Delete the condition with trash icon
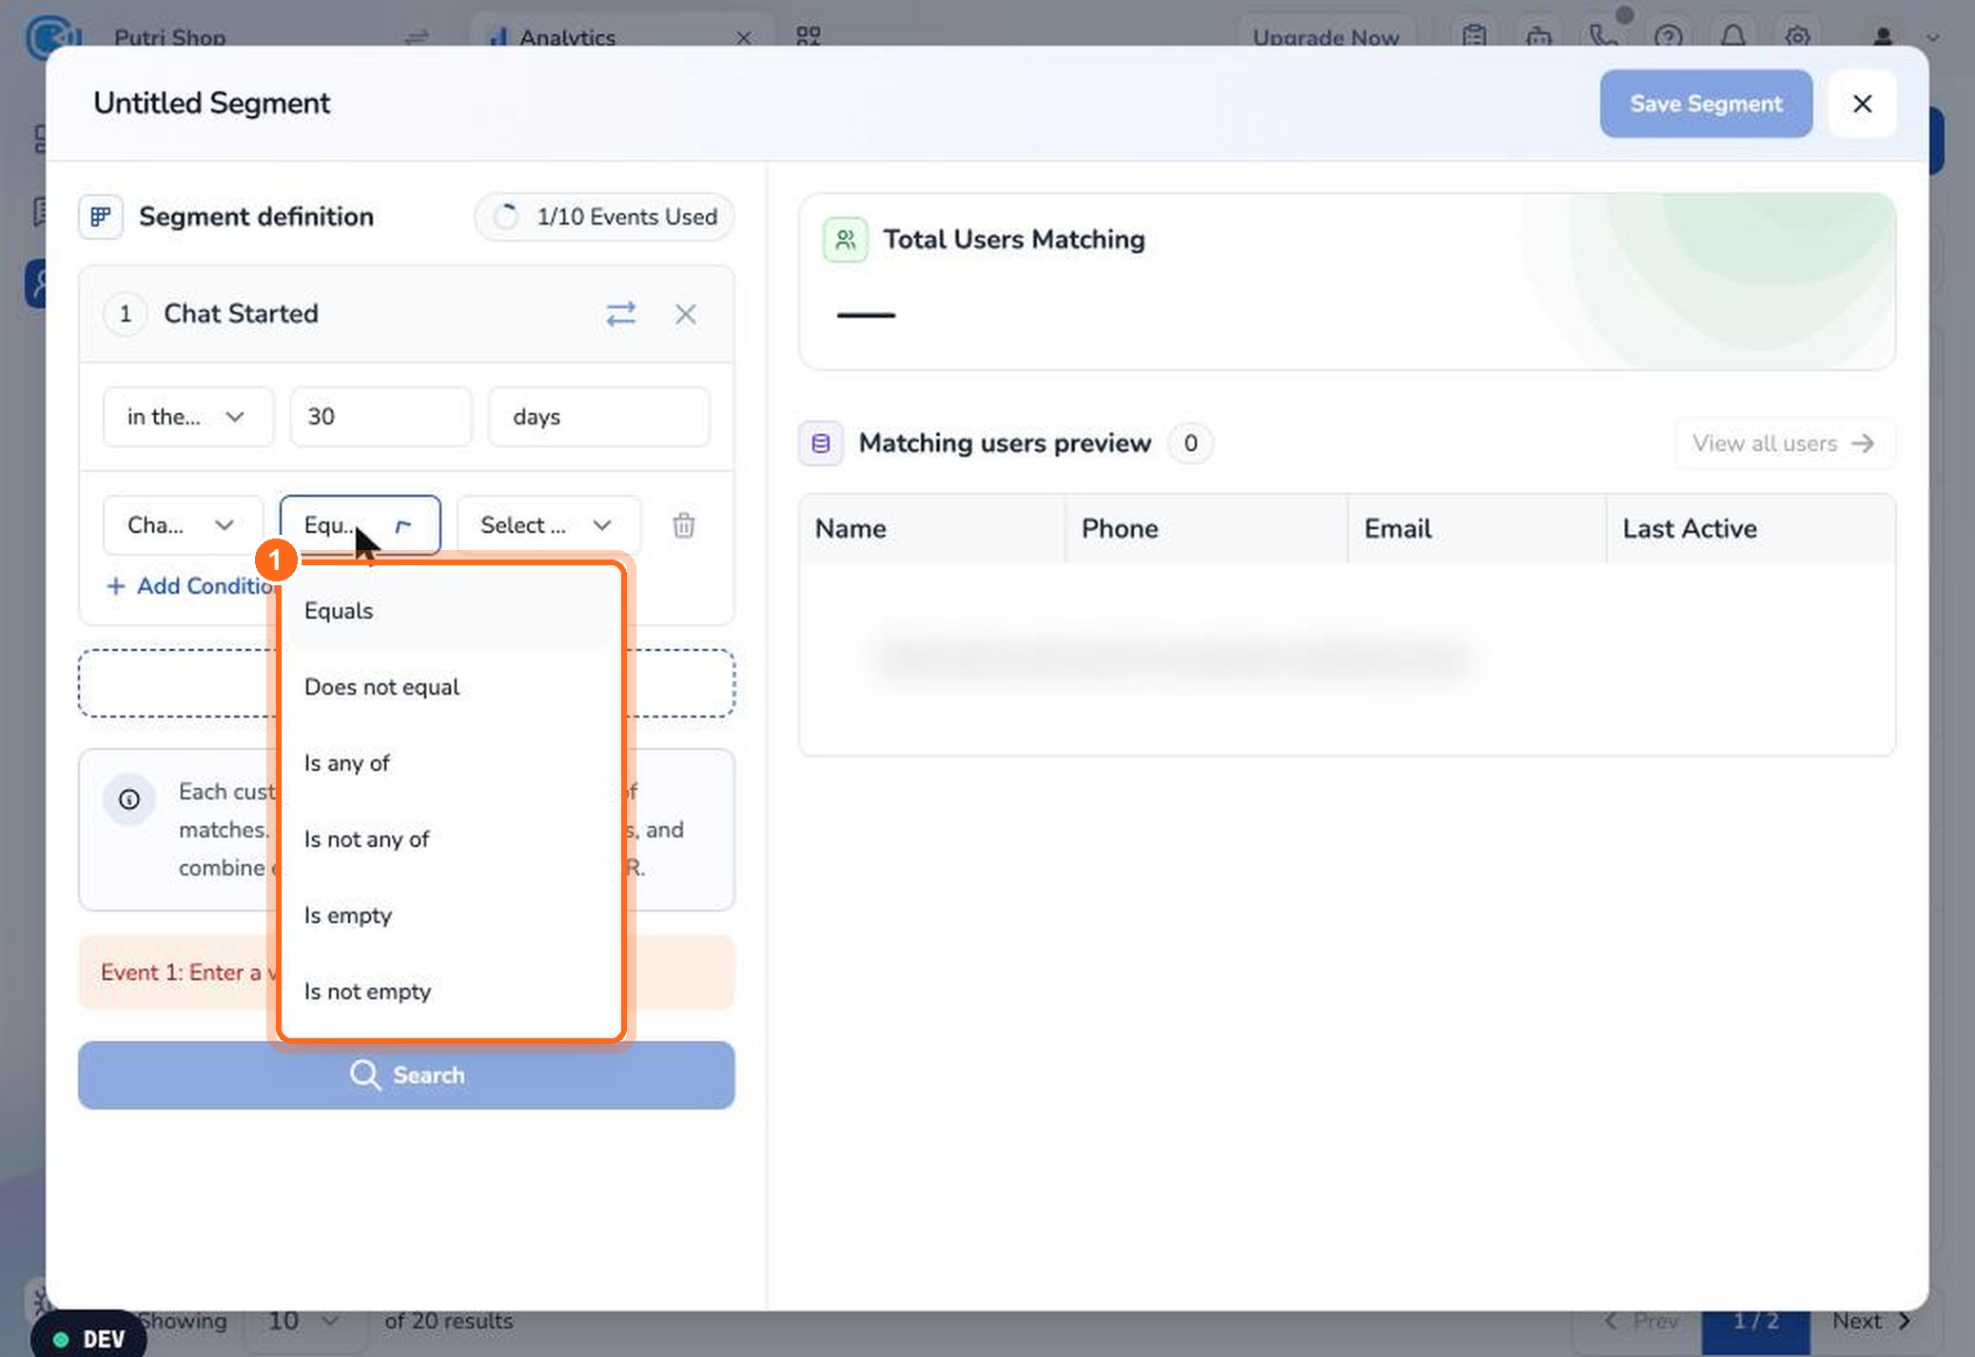 pos(683,525)
